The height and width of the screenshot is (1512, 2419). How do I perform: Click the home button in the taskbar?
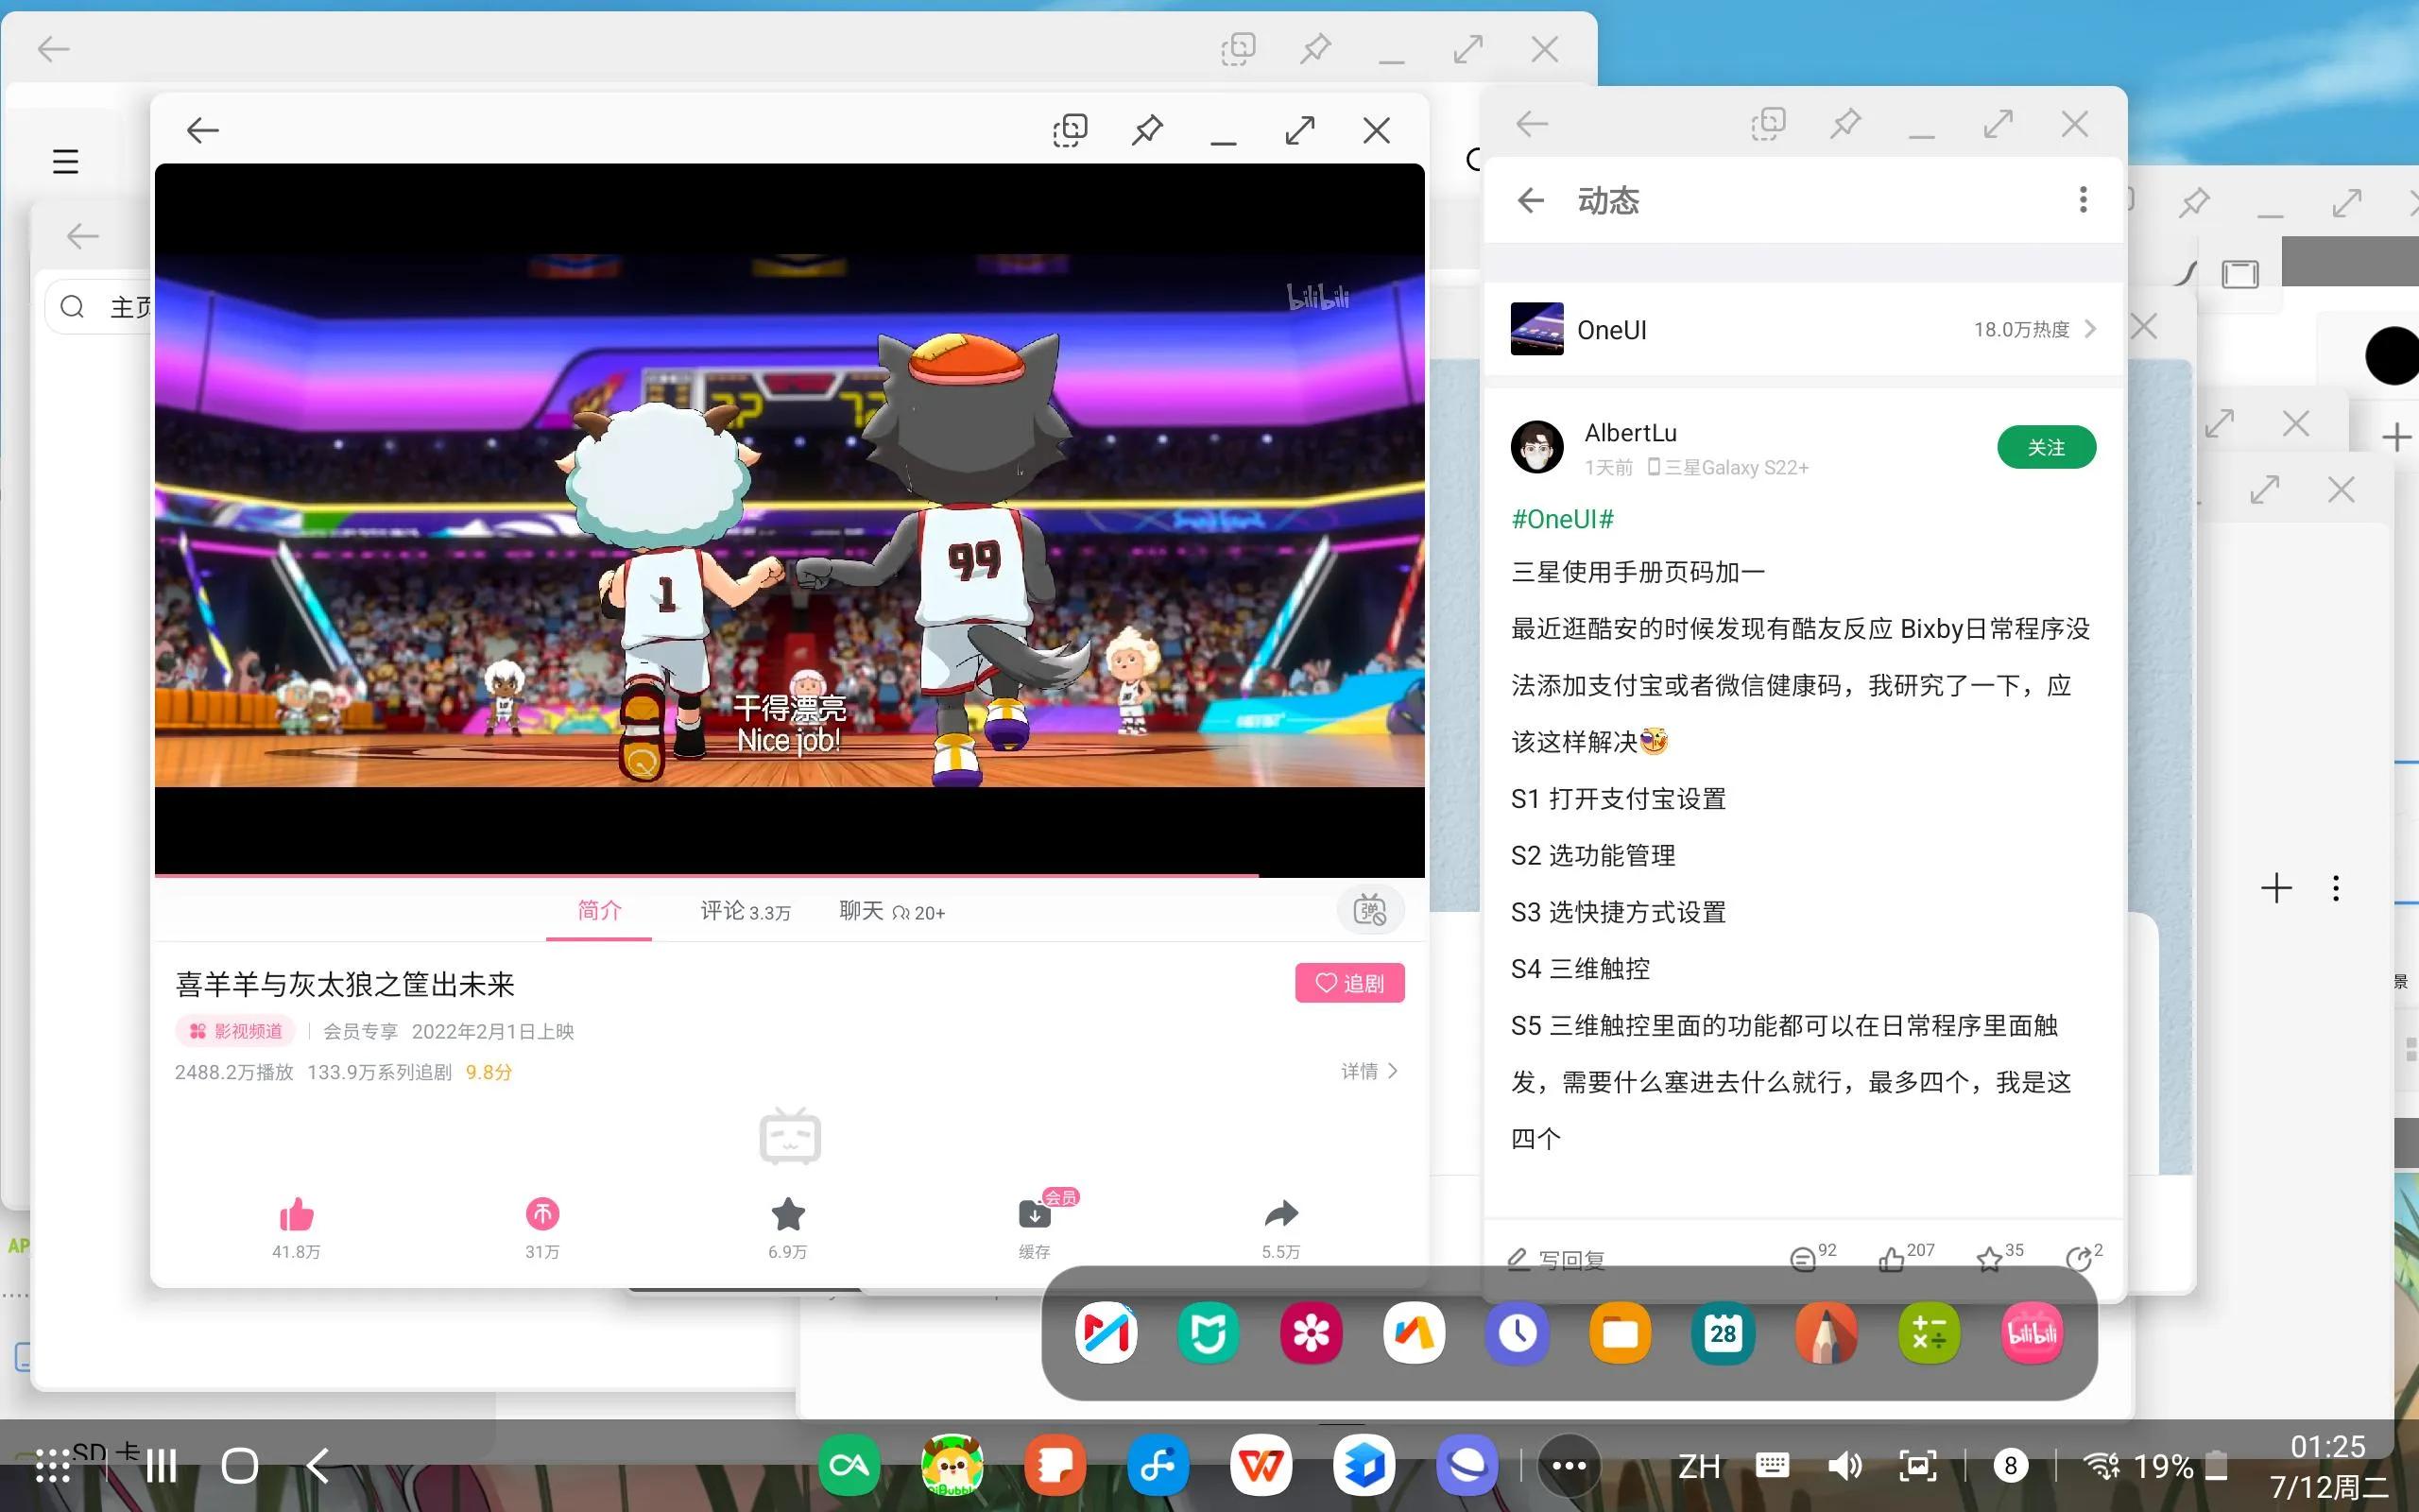[x=240, y=1466]
